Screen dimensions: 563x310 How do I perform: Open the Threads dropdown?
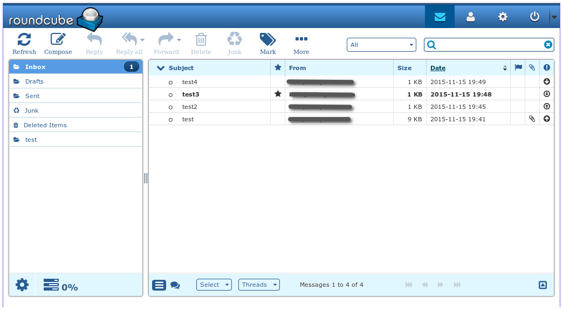tap(259, 285)
